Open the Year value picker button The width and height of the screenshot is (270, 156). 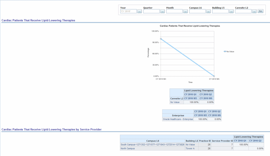point(140,11)
